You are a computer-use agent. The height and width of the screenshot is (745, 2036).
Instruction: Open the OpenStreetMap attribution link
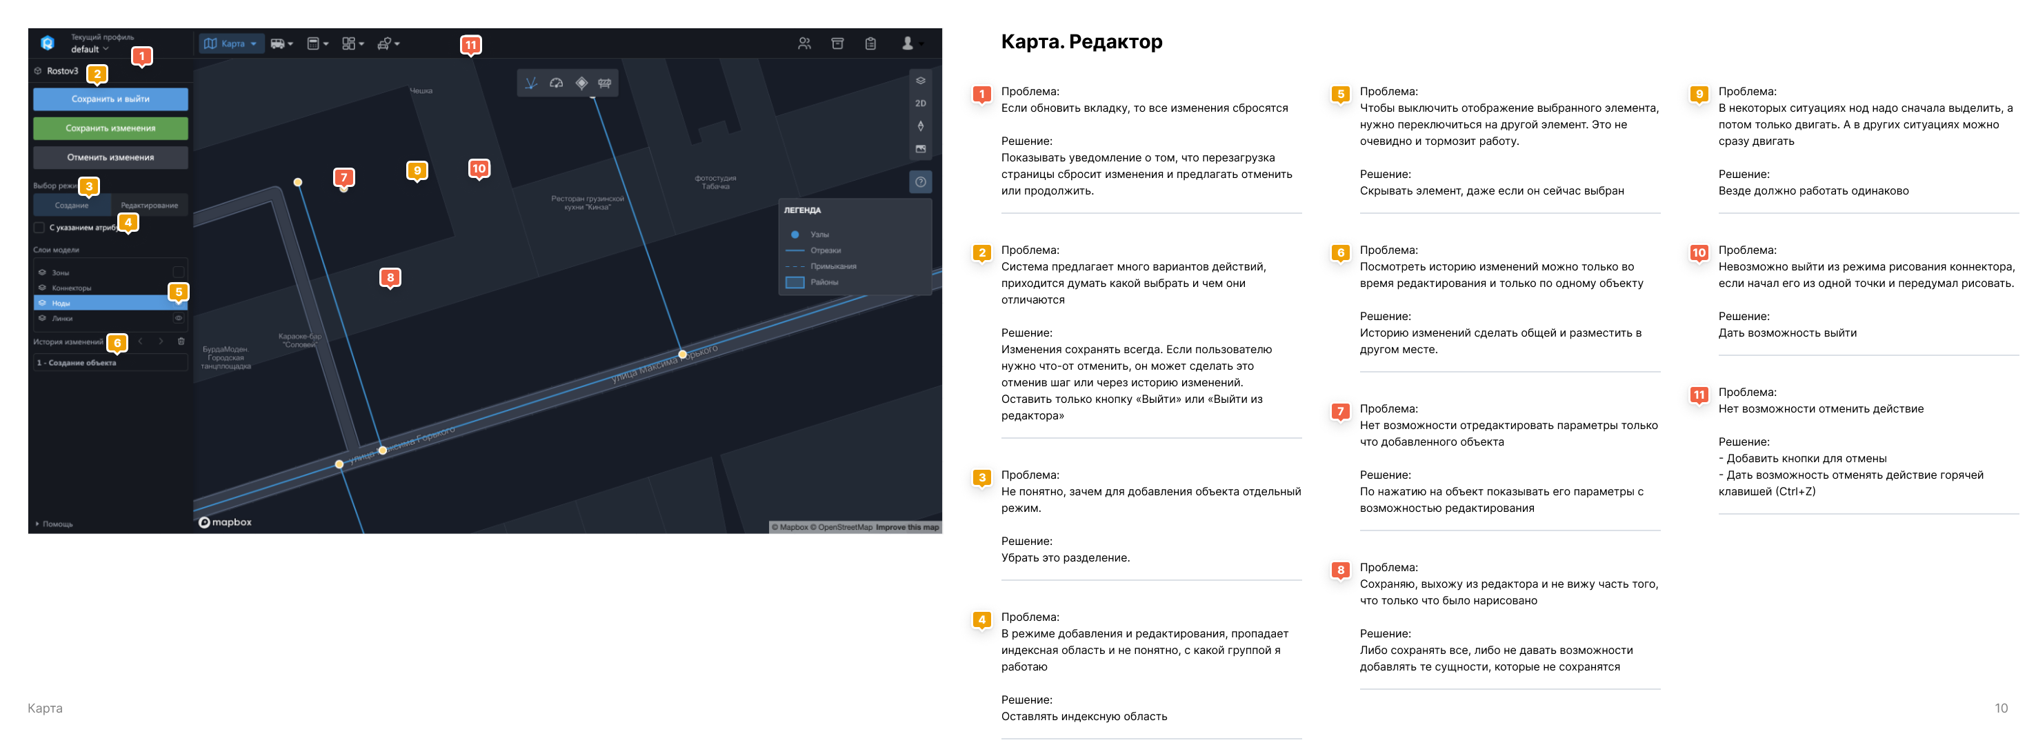(x=841, y=528)
